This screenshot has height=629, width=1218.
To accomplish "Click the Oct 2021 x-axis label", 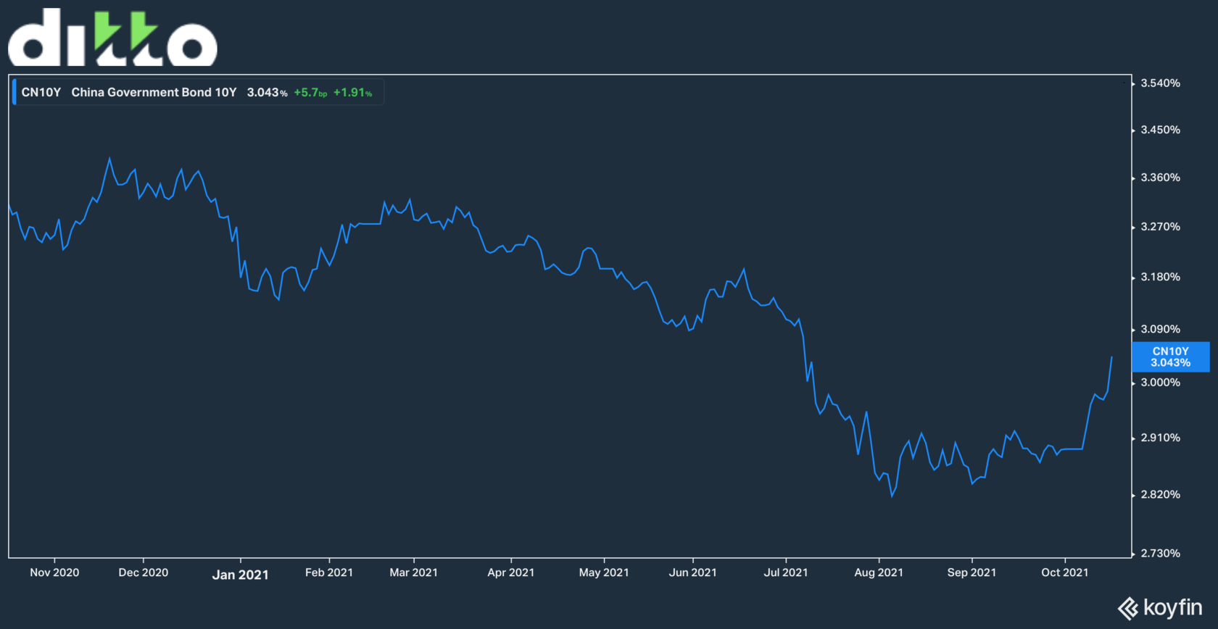I will click(x=1065, y=572).
